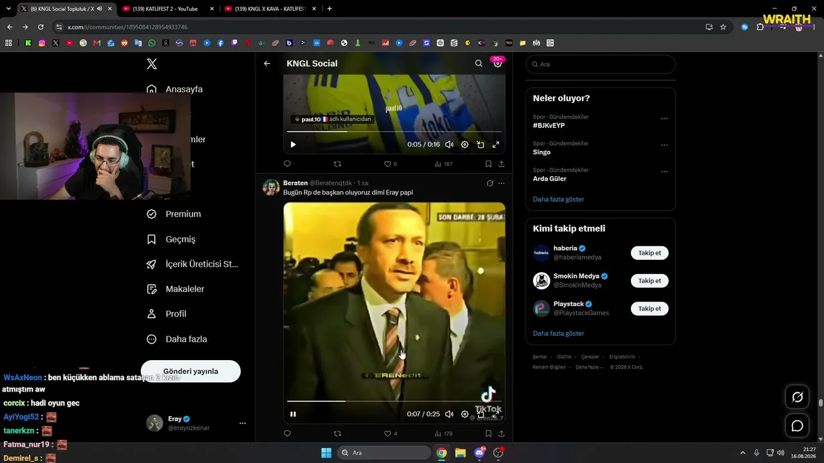Open account menu for Eray
824x463 pixels.
coord(197,423)
